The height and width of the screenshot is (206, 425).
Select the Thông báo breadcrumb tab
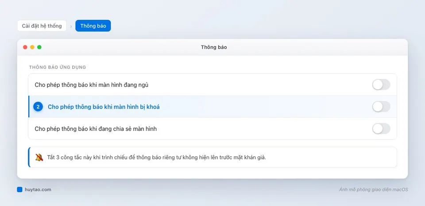[93, 26]
